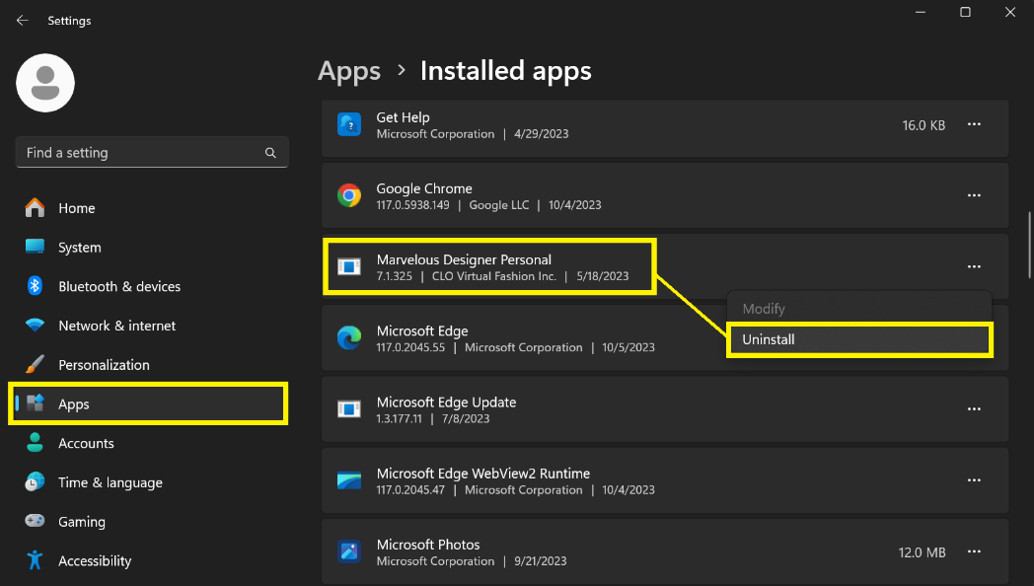Click the Edge WebView2 Runtime app icon

coord(349,480)
